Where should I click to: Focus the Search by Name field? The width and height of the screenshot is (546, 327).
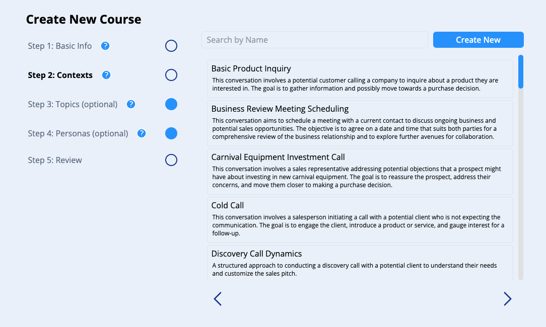[314, 40]
